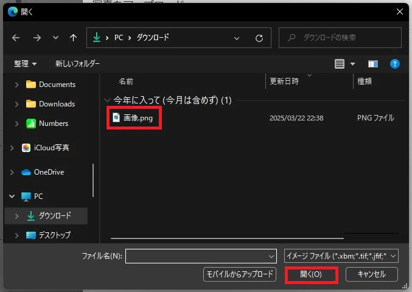The image size is (412, 292).
Task: Click the green Numbers app icon
Action: click(x=31, y=123)
